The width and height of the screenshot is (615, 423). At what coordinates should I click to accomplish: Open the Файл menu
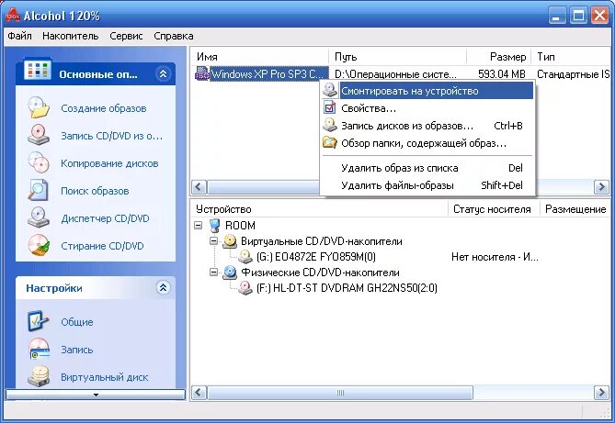click(x=19, y=36)
